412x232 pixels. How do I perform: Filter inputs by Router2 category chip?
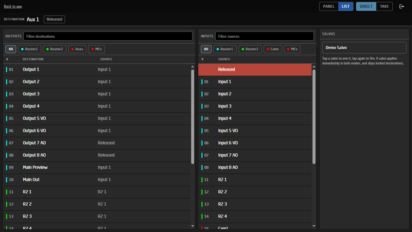coord(250,49)
